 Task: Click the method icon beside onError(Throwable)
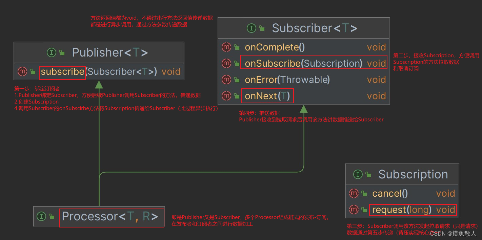click(x=226, y=80)
